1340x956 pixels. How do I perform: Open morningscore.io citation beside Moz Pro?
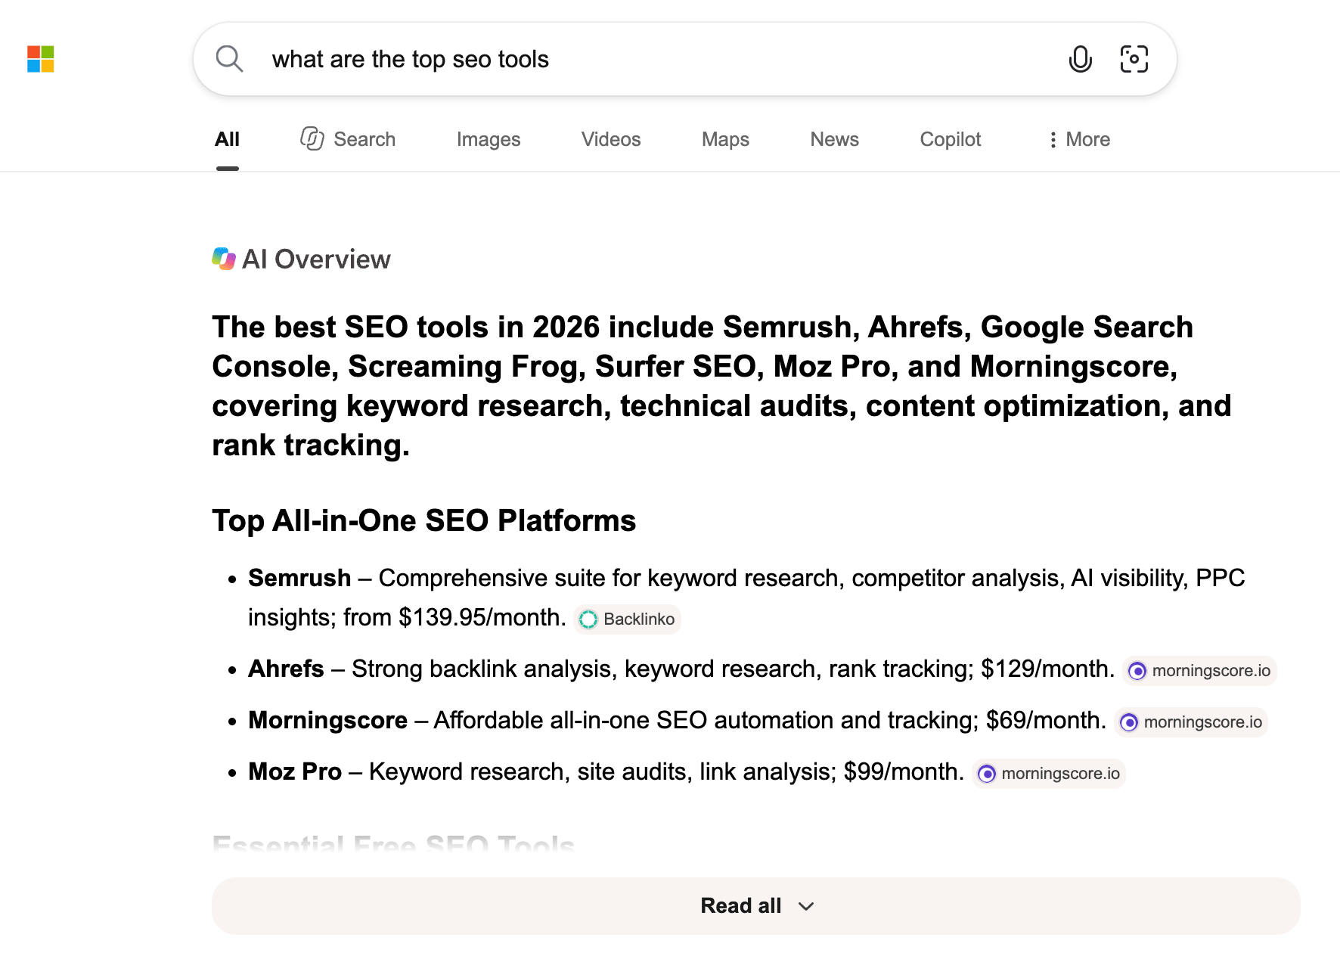1049,774
